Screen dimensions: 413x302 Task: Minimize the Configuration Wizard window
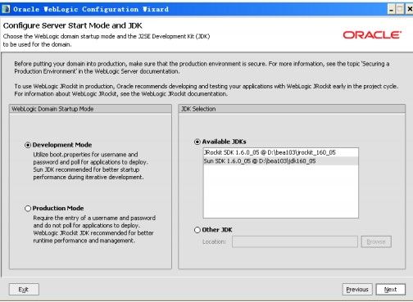click(392, 10)
